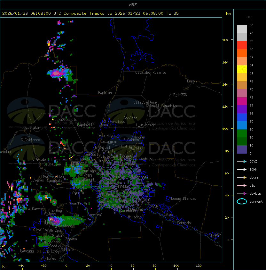Screen dimensions: 266x270
Task: Select the bright yellow 54 dBZ swatch
Action: (242, 69)
